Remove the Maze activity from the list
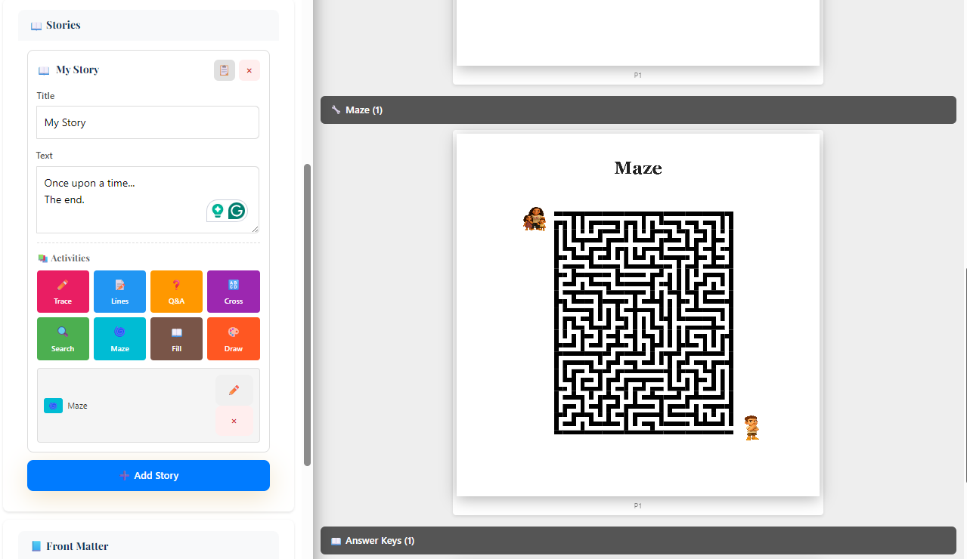 234,421
